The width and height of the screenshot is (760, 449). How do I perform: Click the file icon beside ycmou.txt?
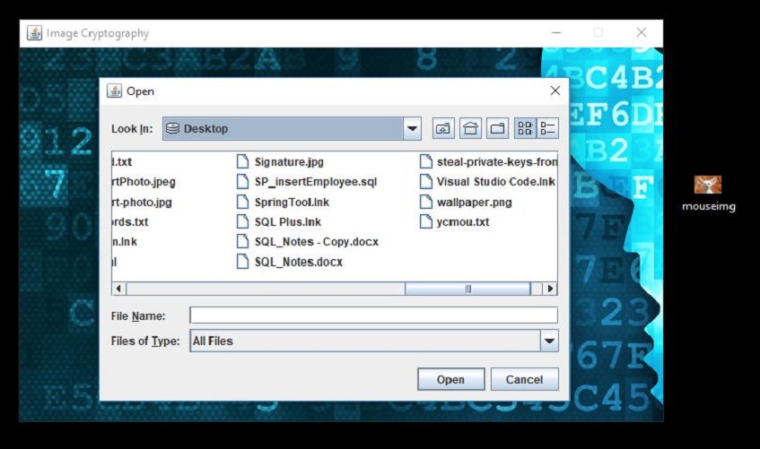point(425,221)
